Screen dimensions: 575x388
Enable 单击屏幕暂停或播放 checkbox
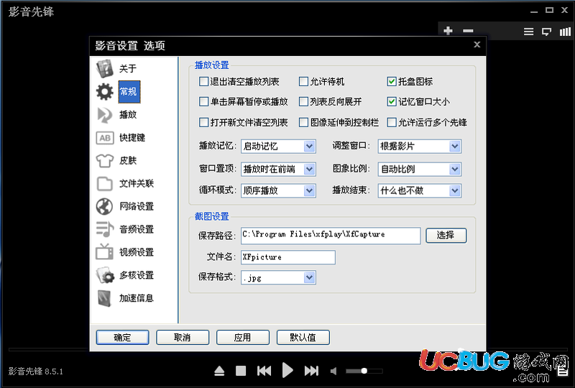(203, 101)
